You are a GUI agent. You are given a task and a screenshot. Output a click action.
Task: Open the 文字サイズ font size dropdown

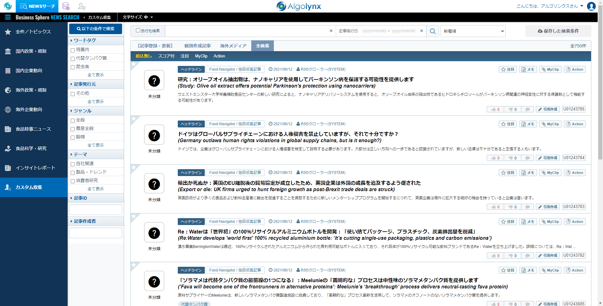pyautogui.click(x=138, y=17)
